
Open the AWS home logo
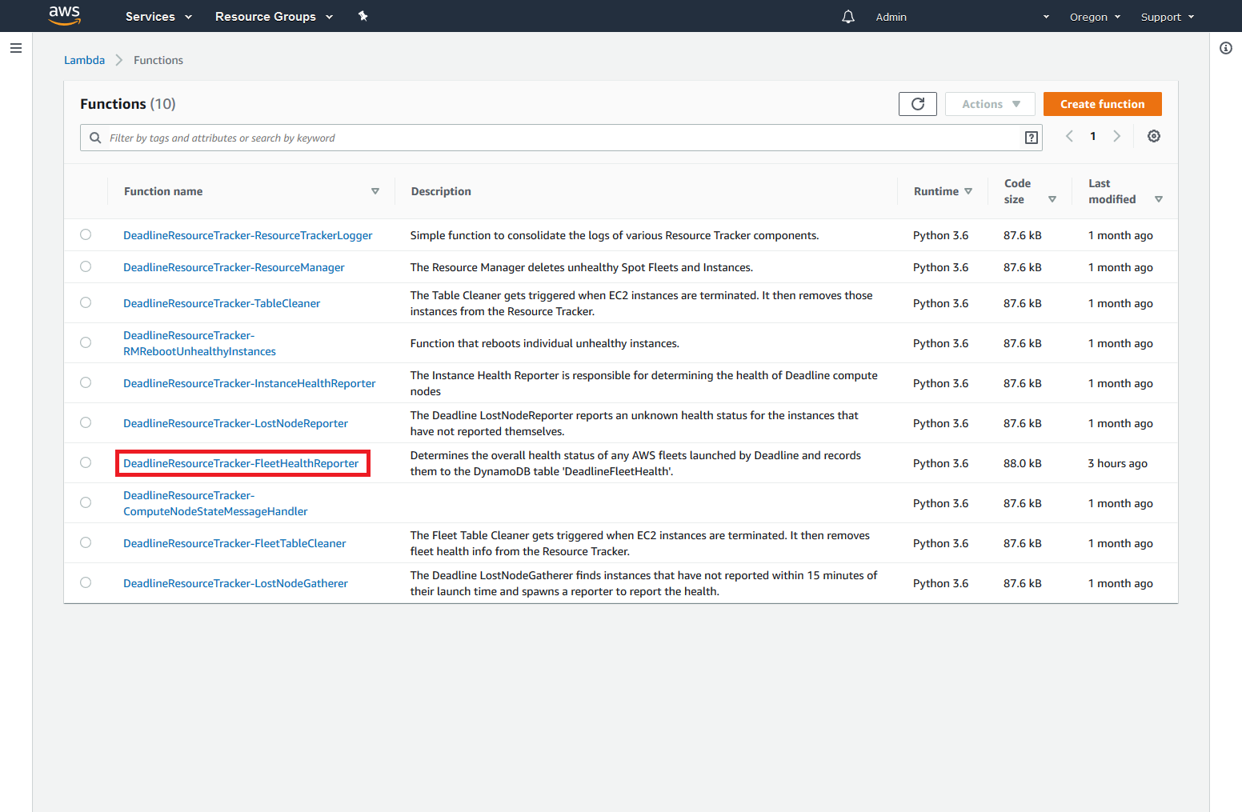(64, 15)
